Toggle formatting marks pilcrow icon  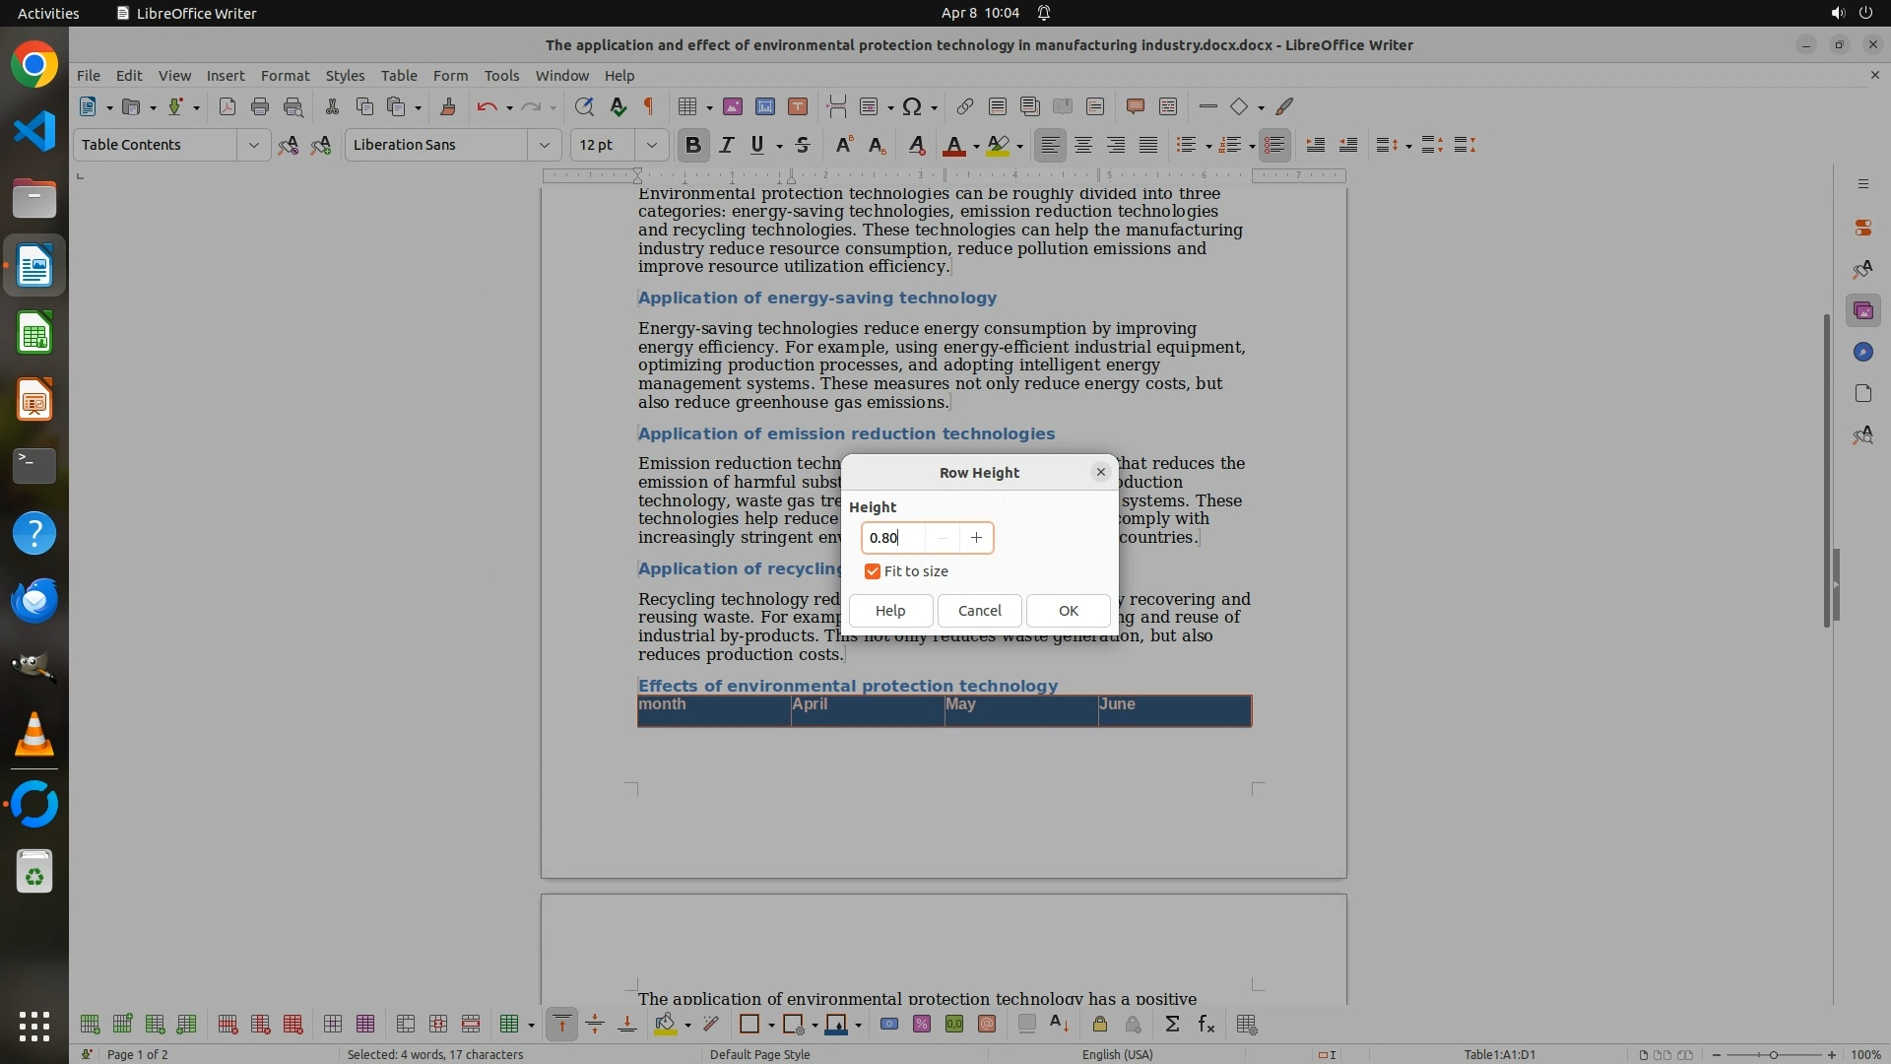click(649, 106)
